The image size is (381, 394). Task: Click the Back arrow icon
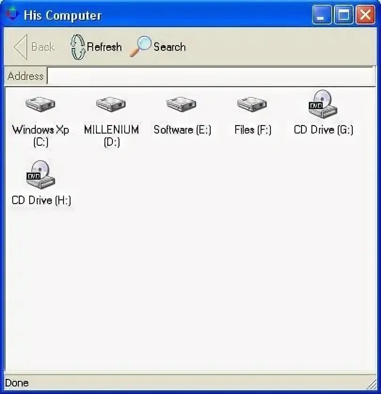(21, 47)
